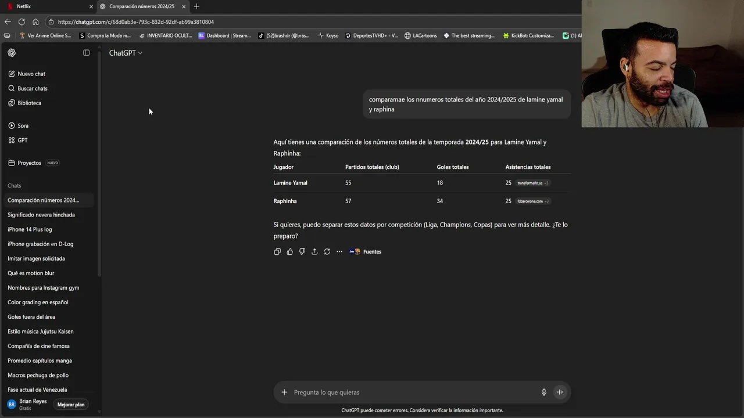Click the sidebar scrollbar down arrow
Viewport: 744px width, 418px height.
point(99,412)
